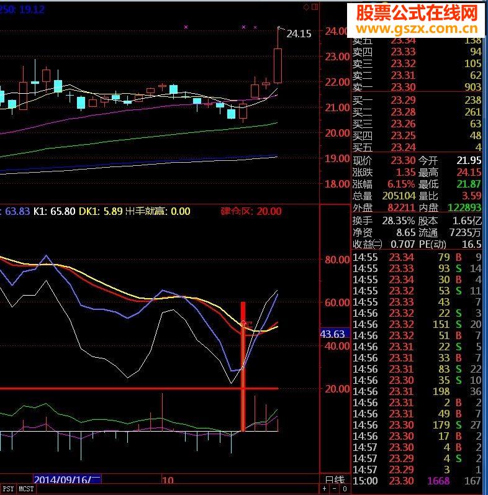Click the 日线 period label
The width and height of the screenshot is (488, 495).
click(335, 479)
